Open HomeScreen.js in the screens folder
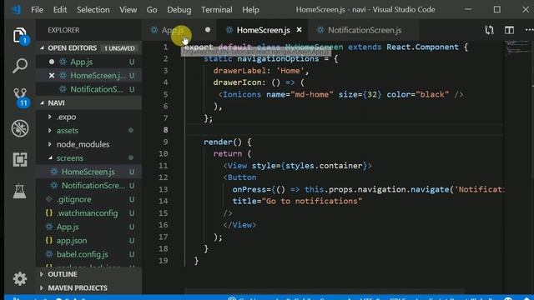The width and height of the screenshot is (534, 300). click(x=88, y=172)
